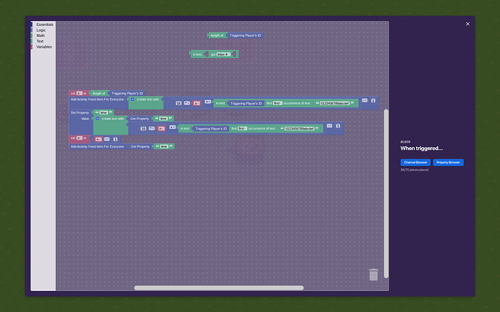Open the n variable dropdown in first row math block
The height and width of the screenshot is (312, 500).
coord(197,104)
